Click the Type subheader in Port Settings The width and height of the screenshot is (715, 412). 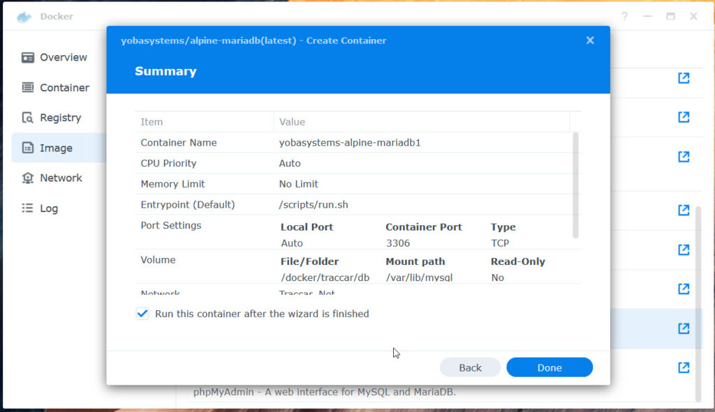click(503, 227)
